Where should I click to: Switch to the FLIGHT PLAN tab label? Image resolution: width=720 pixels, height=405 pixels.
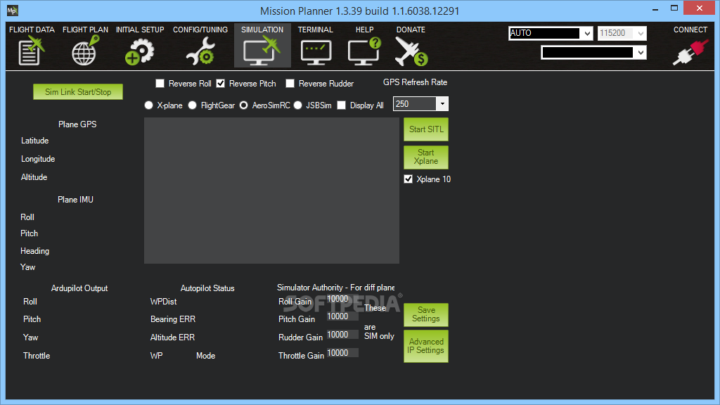coord(85,30)
